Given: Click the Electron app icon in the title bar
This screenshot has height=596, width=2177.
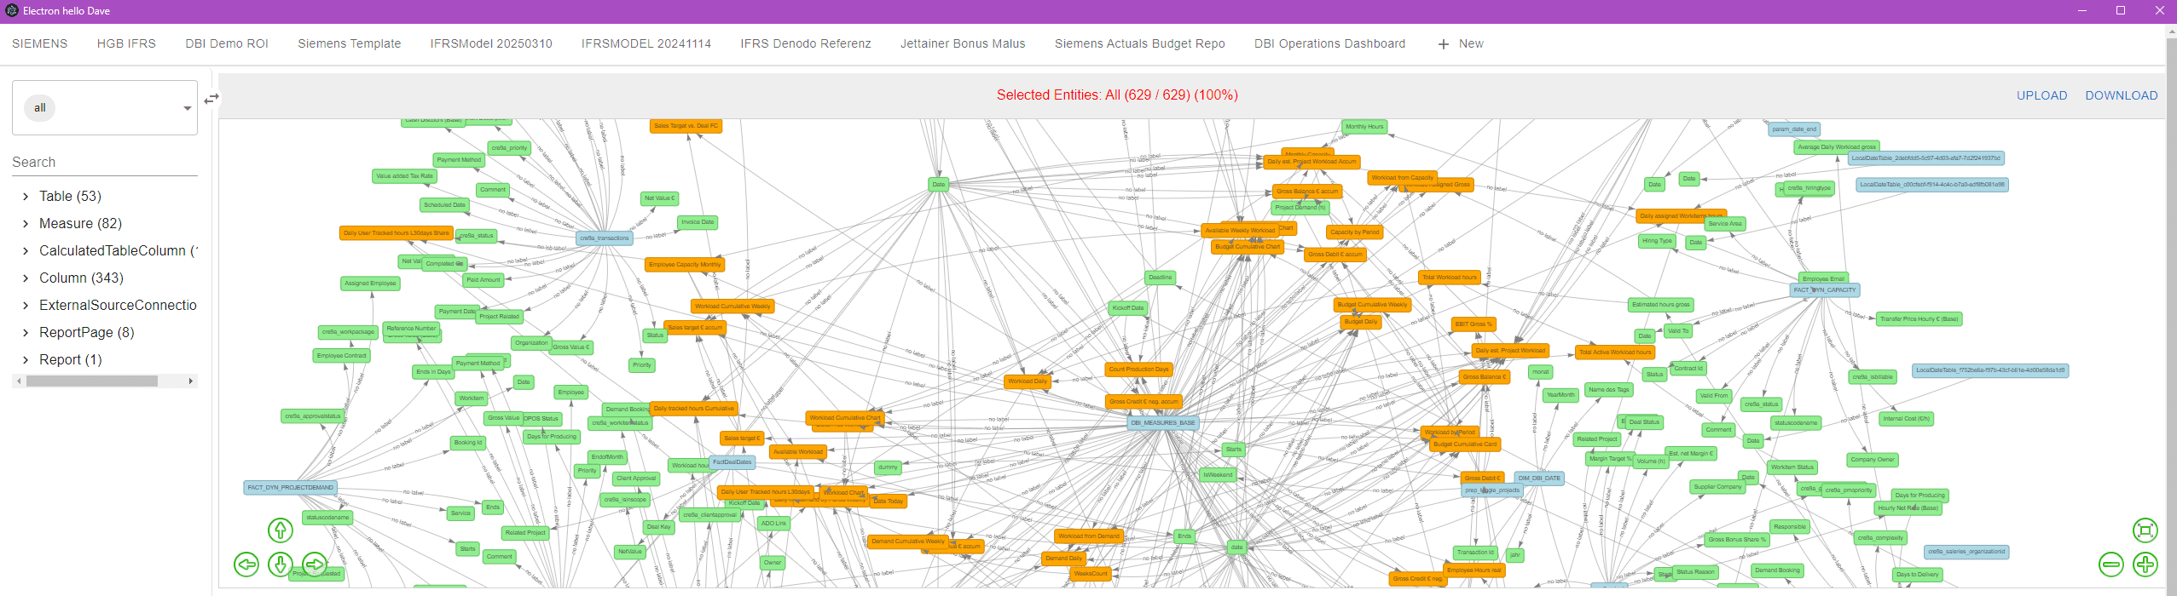Looking at the screenshot, I should click(x=12, y=11).
